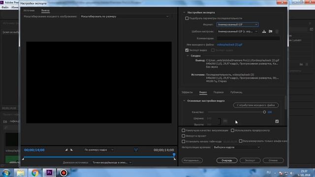Click the 'Экспорт' button
The image size is (315, 177).
click(x=250, y=160)
